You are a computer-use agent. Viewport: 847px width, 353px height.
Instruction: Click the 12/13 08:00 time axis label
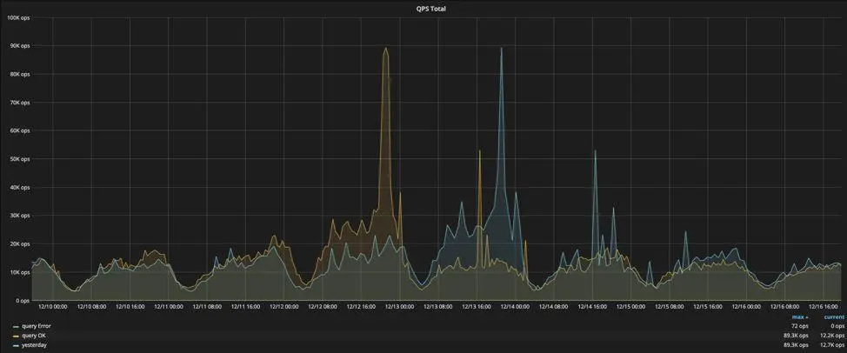pyautogui.click(x=438, y=307)
